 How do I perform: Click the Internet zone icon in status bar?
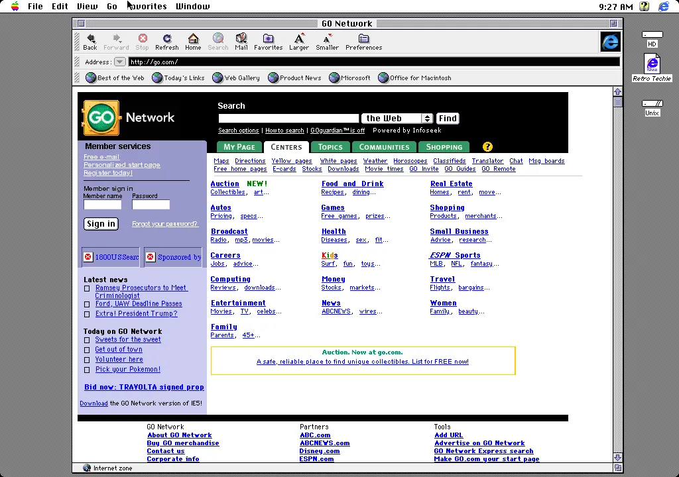click(87, 468)
